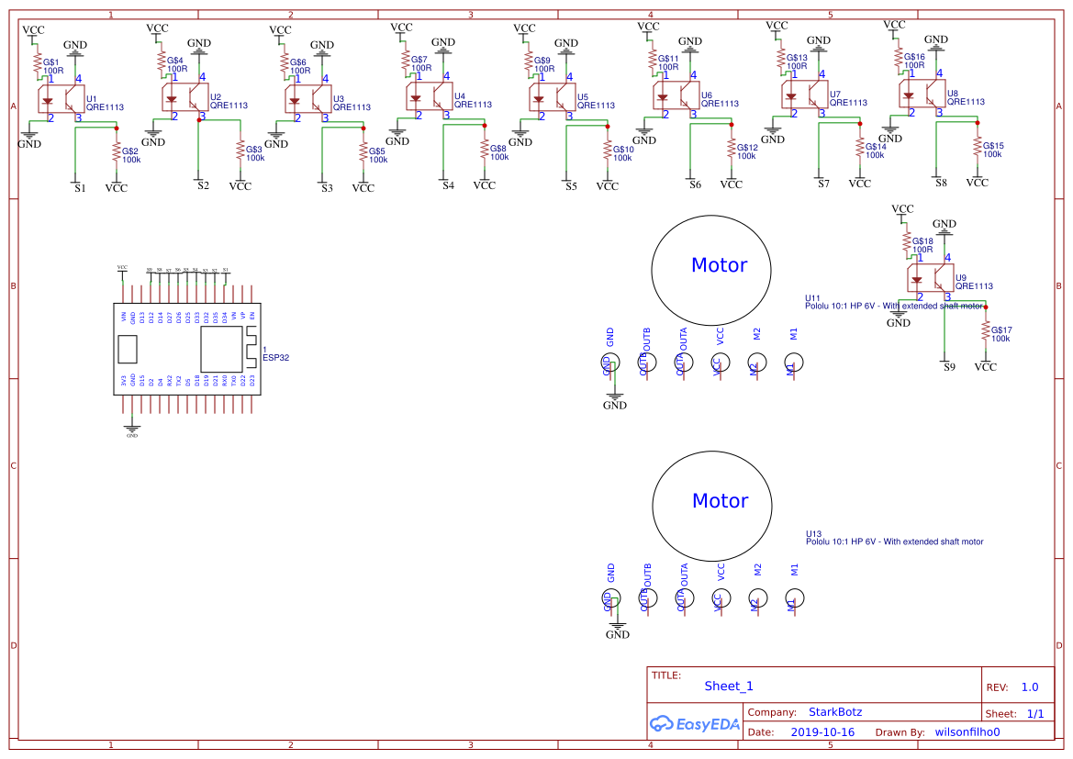The width and height of the screenshot is (1073, 759).
Task: Pick the U6 QRE1113 sensor symbol
Action: coord(676,95)
